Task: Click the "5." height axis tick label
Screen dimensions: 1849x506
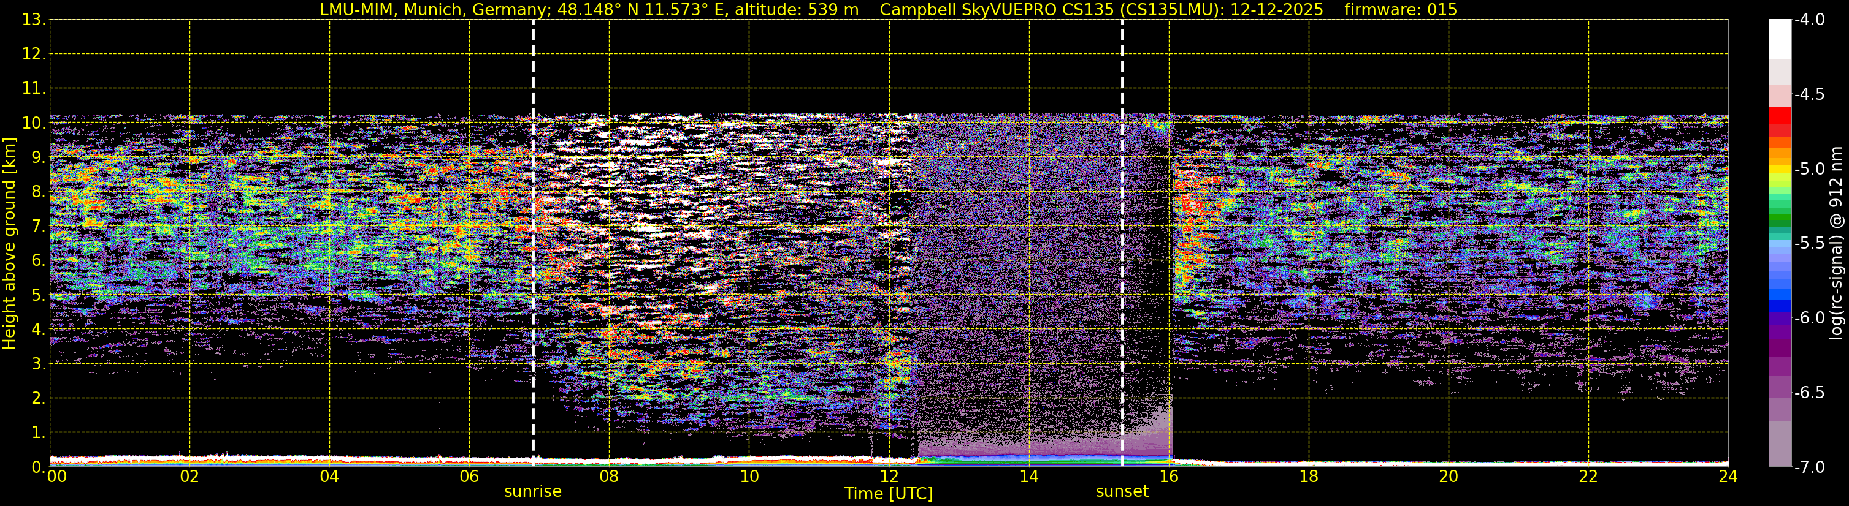Action: pos(39,295)
